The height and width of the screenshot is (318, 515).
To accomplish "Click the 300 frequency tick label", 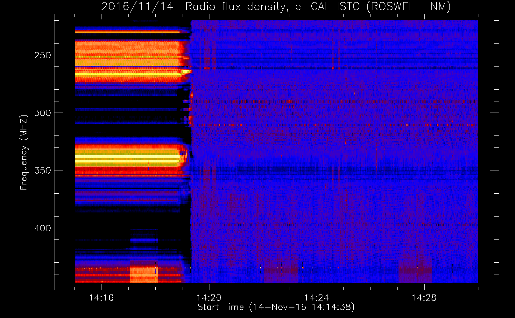I will click(x=43, y=113).
